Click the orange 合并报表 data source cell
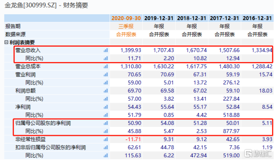This screenshot has height=160, width=274. pos(126,34)
